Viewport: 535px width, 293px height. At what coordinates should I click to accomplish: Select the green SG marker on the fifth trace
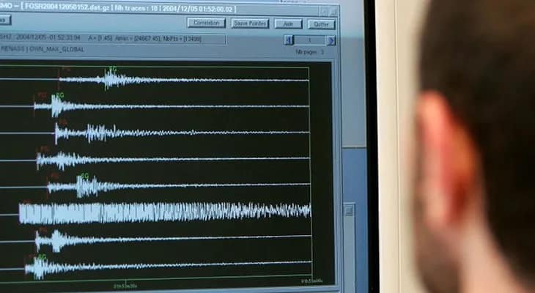[x=84, y=176]
